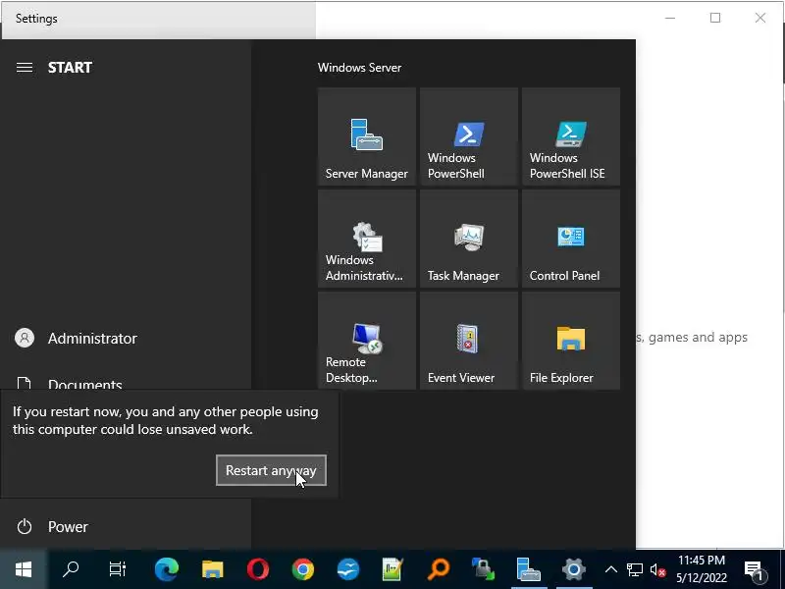785x589 pixels.
Task: Launch Google Chrome from taskbar
Action: pos(303,569)
